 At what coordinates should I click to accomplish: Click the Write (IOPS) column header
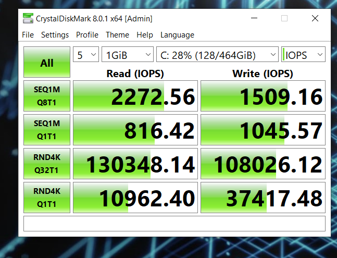point(263,73)
